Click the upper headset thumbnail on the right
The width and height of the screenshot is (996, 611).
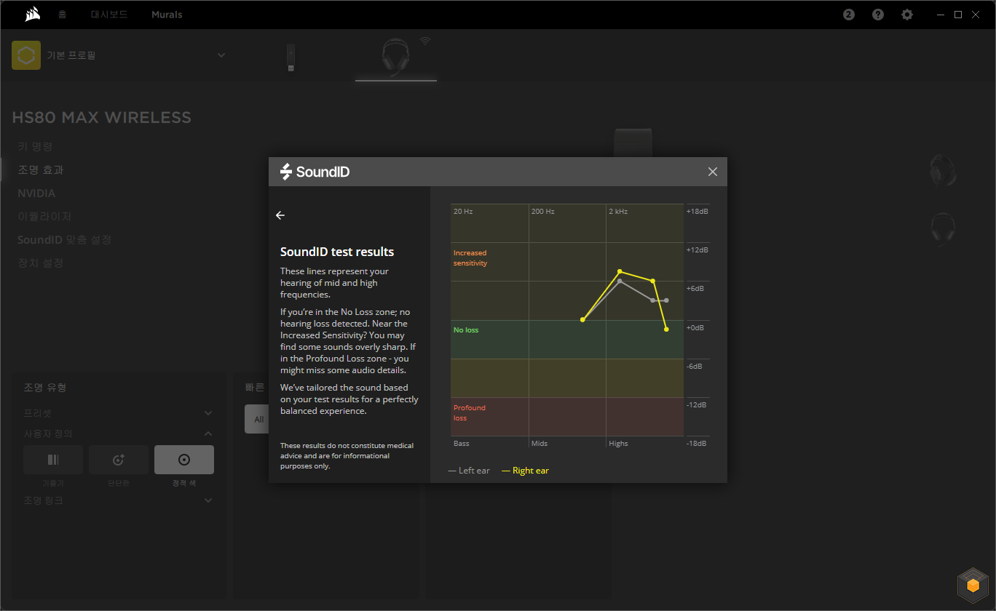coord(943,171)
